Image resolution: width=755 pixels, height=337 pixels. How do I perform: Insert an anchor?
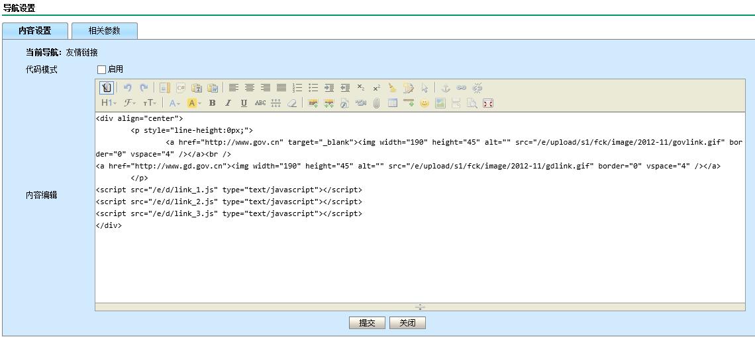446,87
